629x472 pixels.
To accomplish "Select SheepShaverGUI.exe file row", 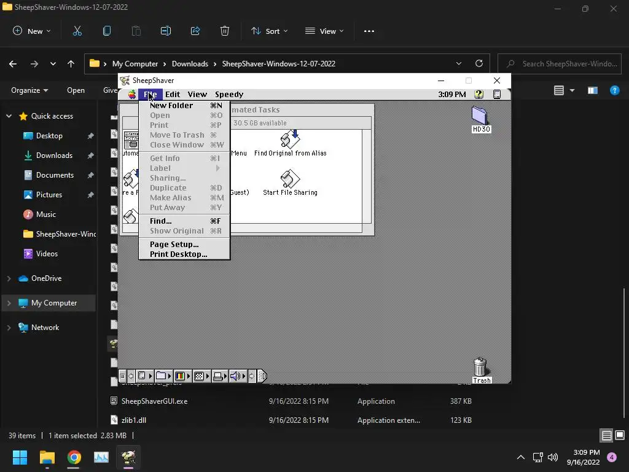I will (291, 401).
